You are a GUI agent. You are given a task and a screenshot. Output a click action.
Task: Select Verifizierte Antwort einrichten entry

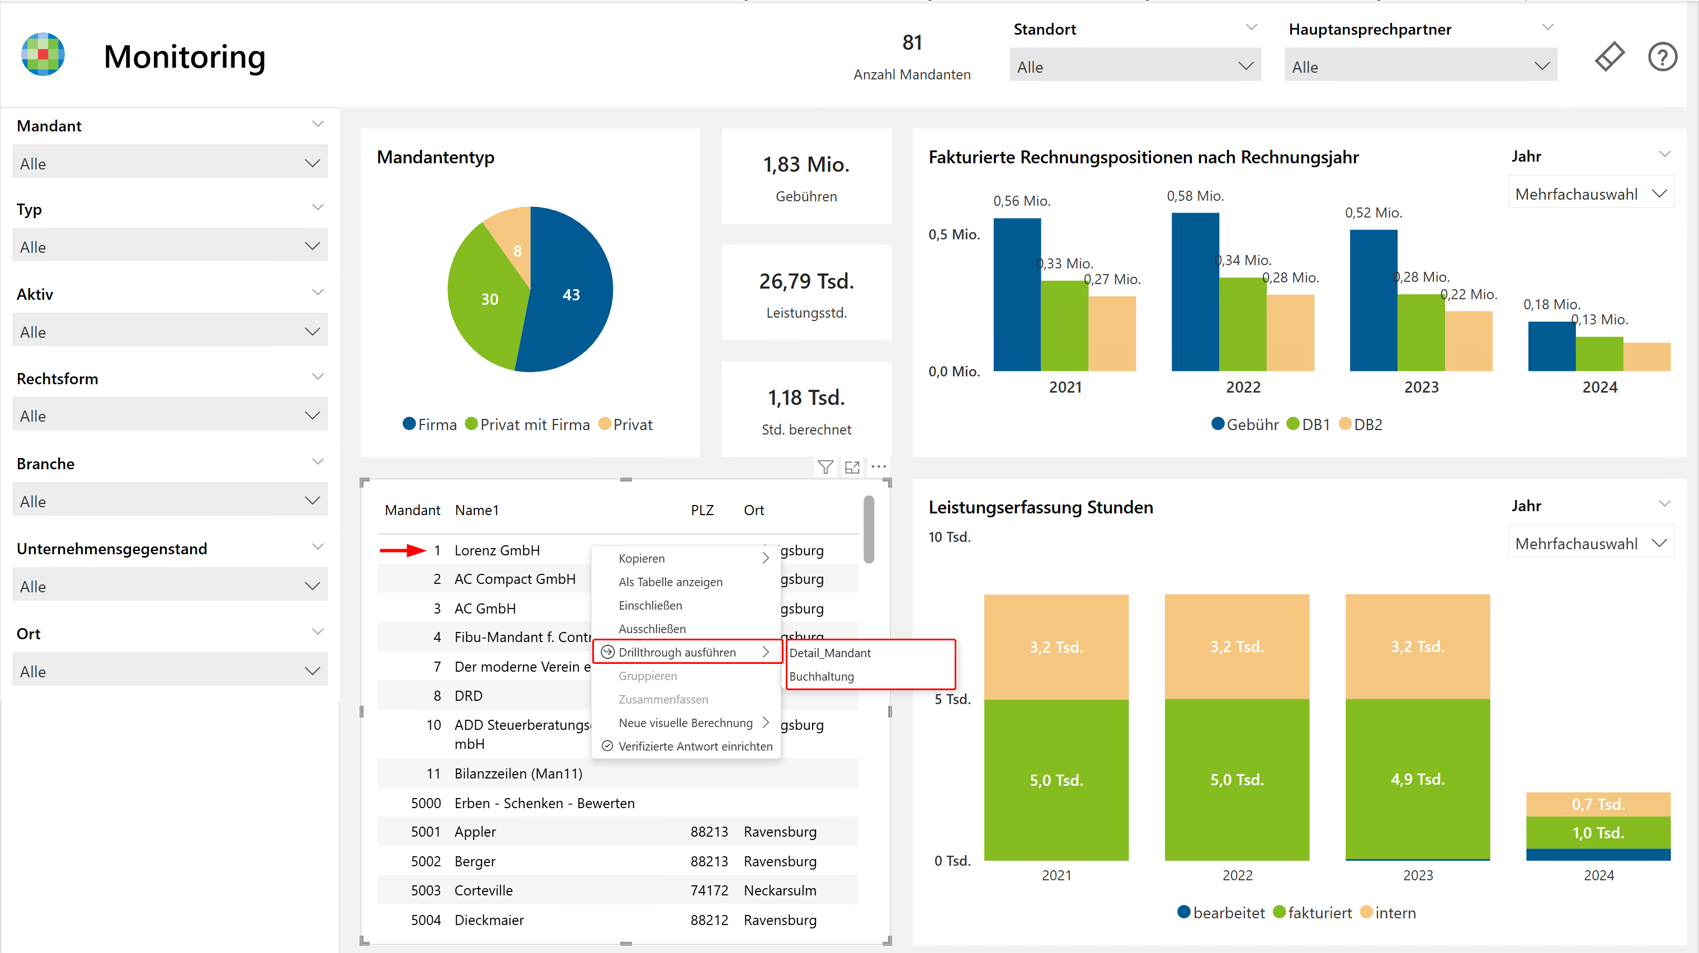[x=686, y=746]
